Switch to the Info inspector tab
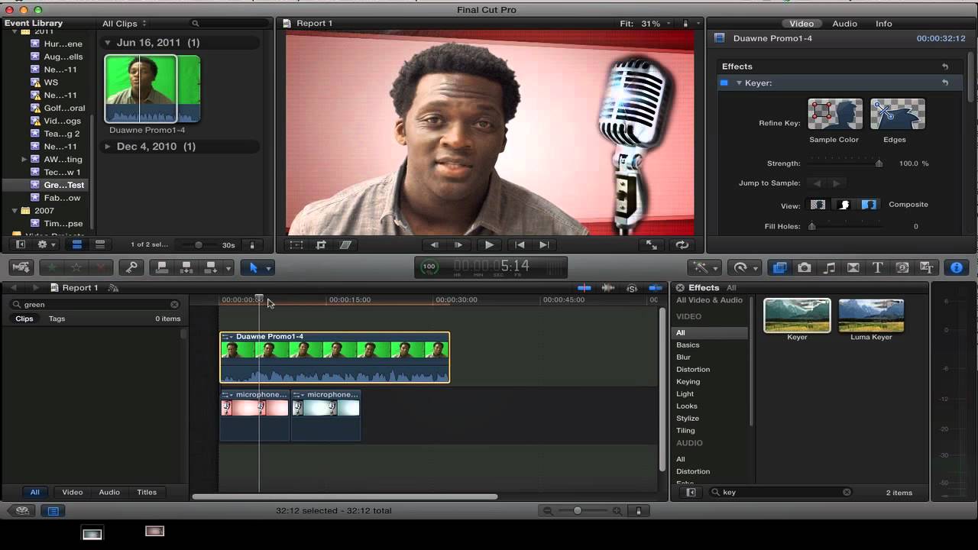Viewport: 978px width, 550px height. coord(884,24)
